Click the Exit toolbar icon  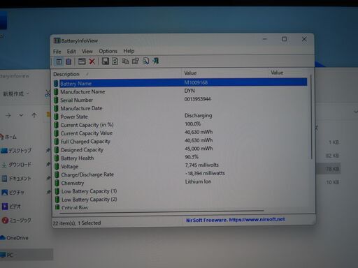(156, 61)
